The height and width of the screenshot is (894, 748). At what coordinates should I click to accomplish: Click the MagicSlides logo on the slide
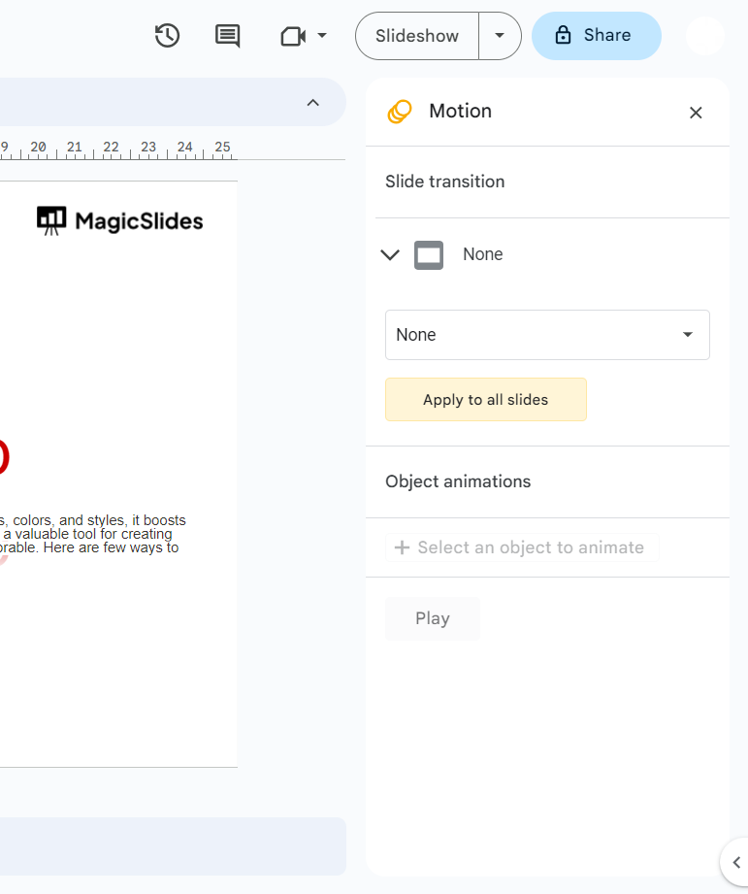[118, 220]
